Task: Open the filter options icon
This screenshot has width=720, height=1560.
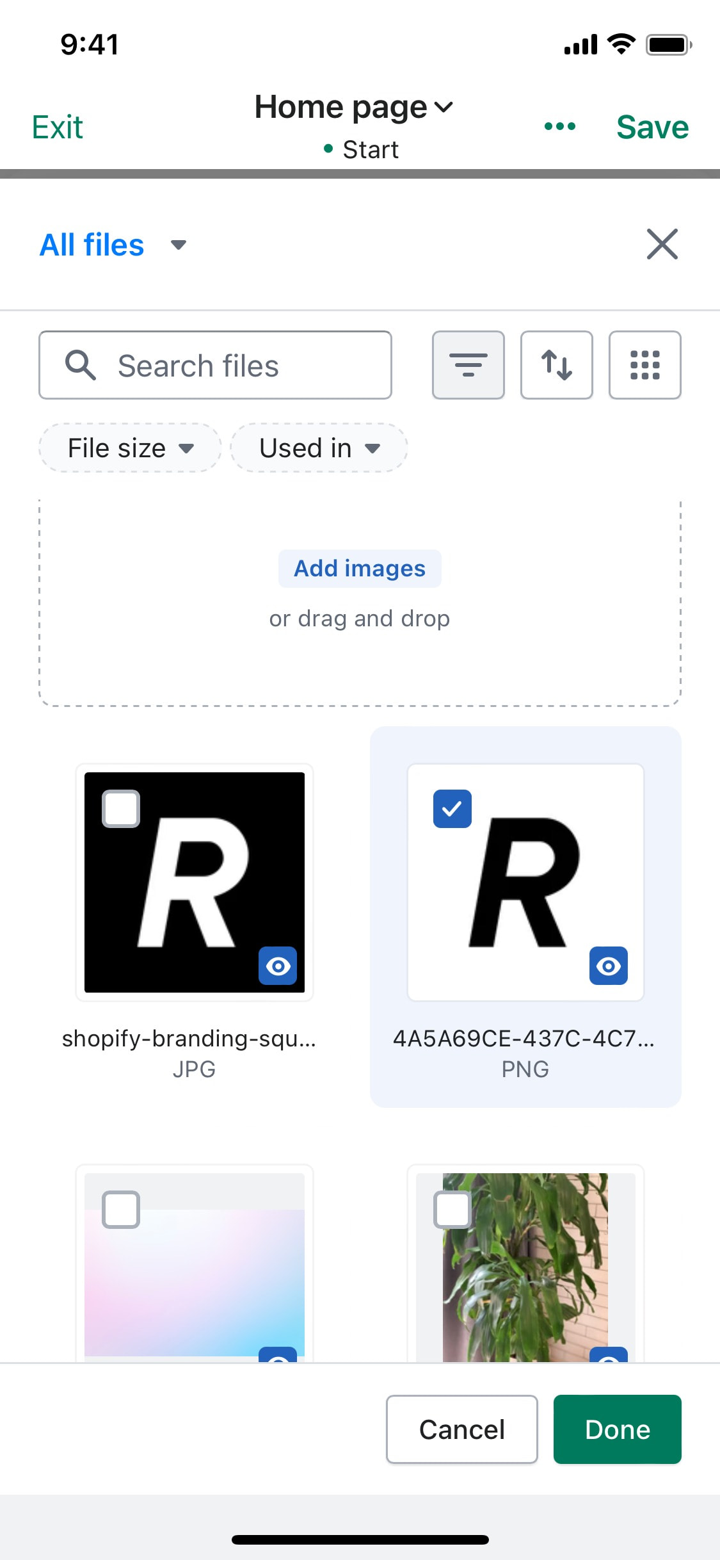Action: coord(468,365)
